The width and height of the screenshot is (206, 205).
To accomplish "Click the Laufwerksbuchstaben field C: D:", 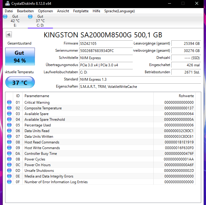I will [x=106, y=72].
